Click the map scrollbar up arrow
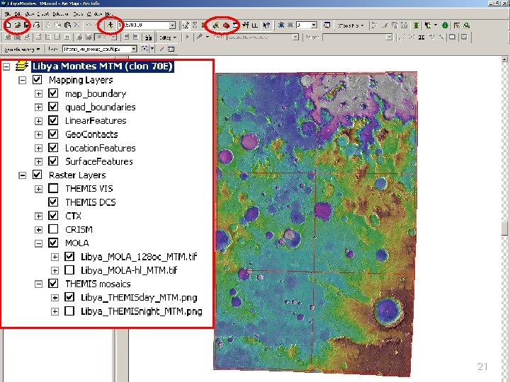510x382 pixels. pos(504,59)
